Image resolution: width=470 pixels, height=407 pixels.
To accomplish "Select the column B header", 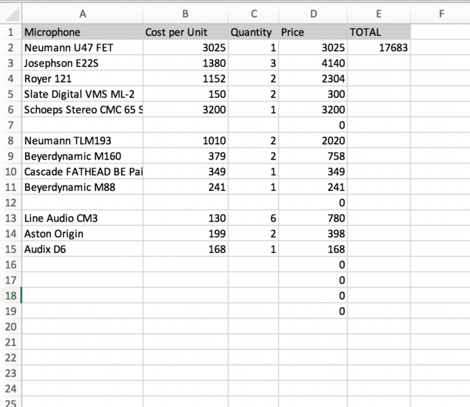I will click(x=185, y=14).
